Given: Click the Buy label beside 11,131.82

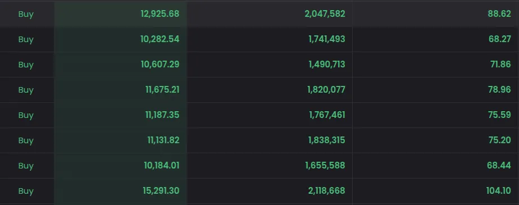Looking at the screenshot, I should pyautogui.click(x=26, y=140).
